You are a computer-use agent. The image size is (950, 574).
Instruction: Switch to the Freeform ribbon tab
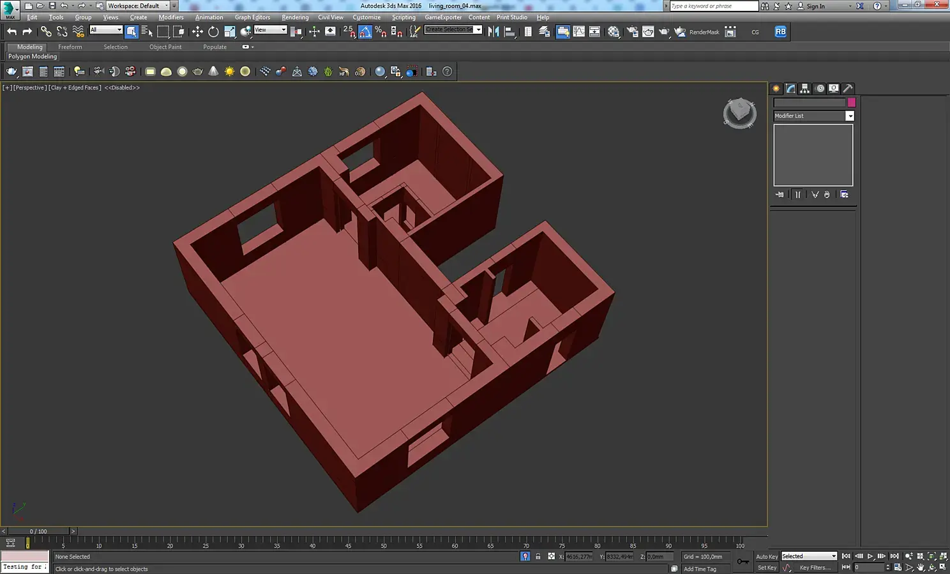click(x=70, y=47)
